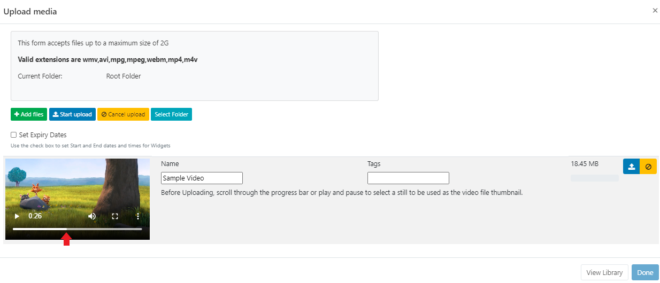
Task: Mute the video preview volume
Action: (x=92, y=216)
